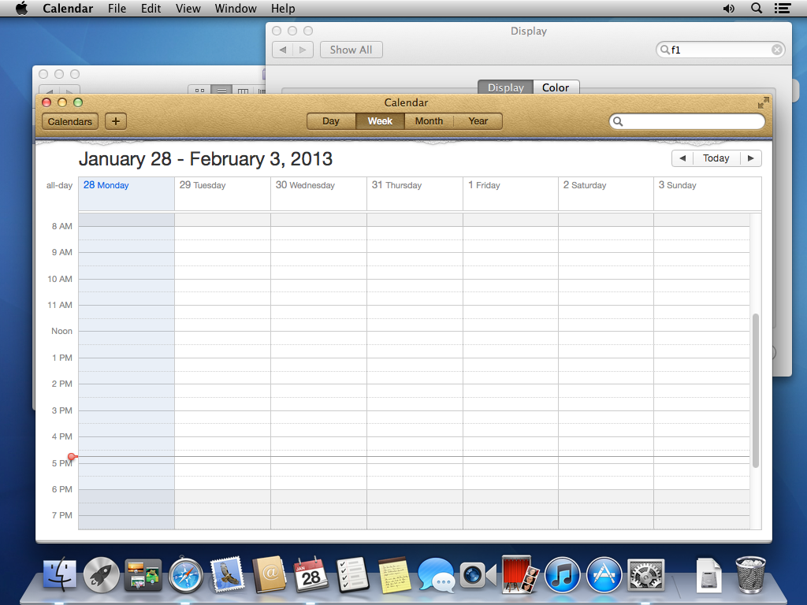This screenshot has height=605, width=807.
Task: Open the Edit menu
Action: click(151, 8)
